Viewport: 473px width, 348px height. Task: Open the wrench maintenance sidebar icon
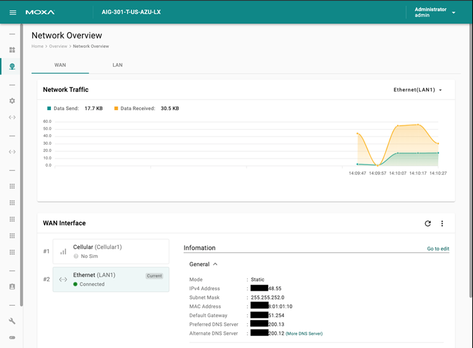[x=12, y=321]
